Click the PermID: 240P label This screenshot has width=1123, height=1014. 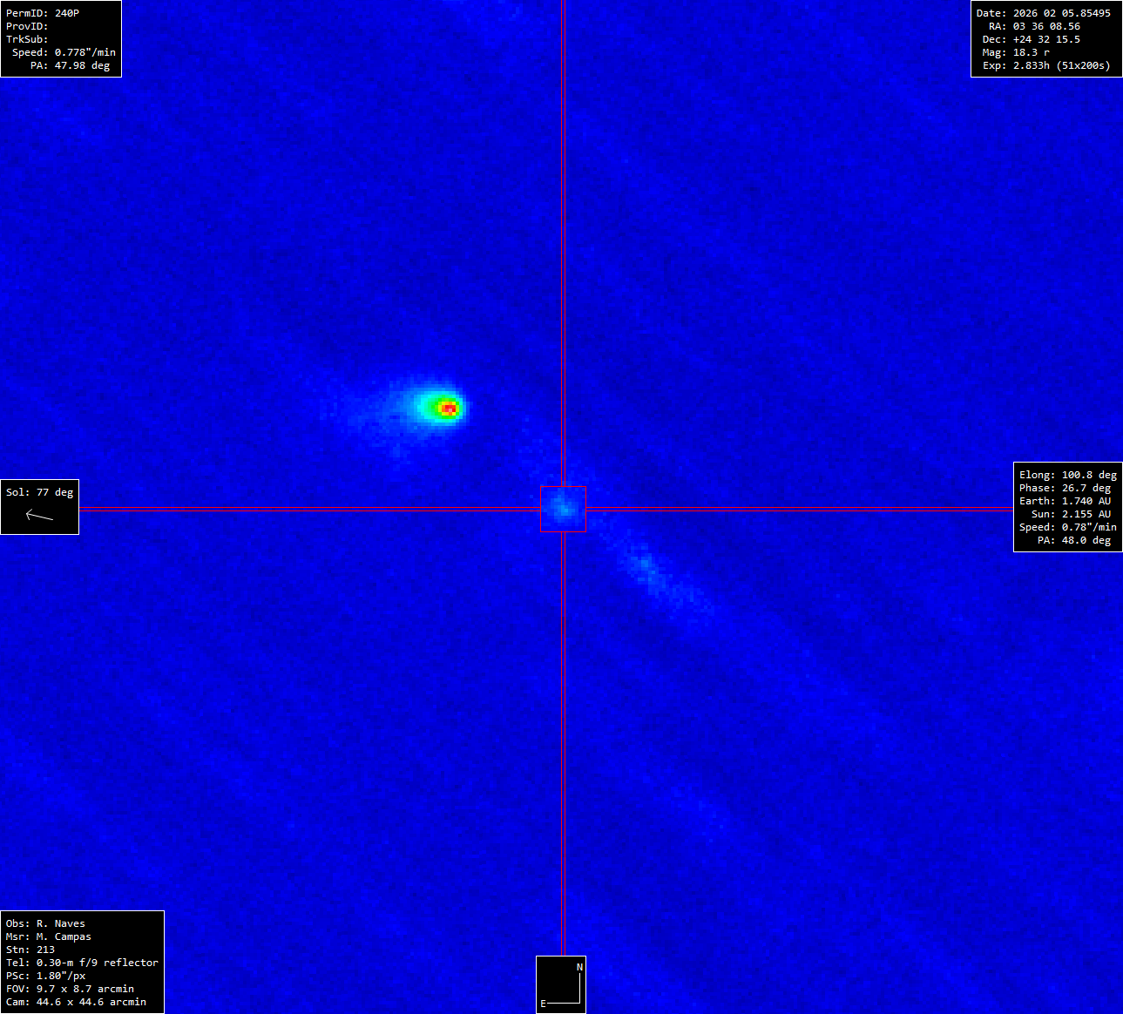(x=43, y=13)
